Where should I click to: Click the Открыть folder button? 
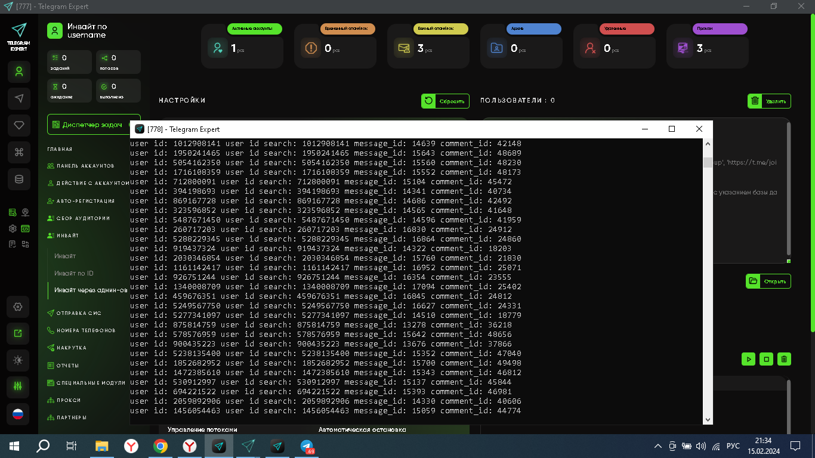[768, 281]
